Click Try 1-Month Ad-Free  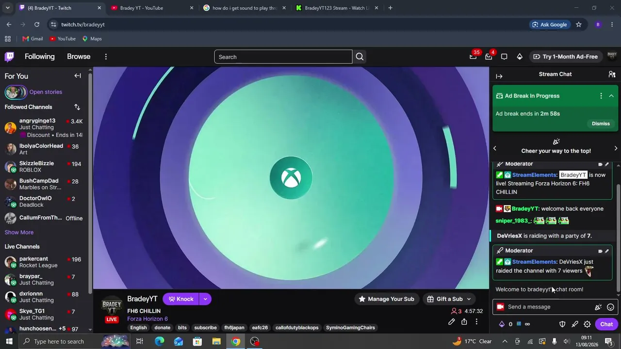click(x=565, y=57)
